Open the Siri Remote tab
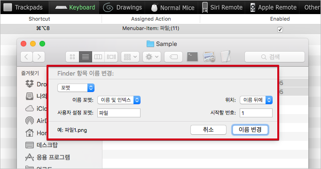The height and width of the screenshot is (169, 321). point(222,8)
